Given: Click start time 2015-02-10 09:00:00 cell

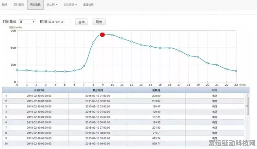Looking at the screenshot, I should tap(39, 144).
